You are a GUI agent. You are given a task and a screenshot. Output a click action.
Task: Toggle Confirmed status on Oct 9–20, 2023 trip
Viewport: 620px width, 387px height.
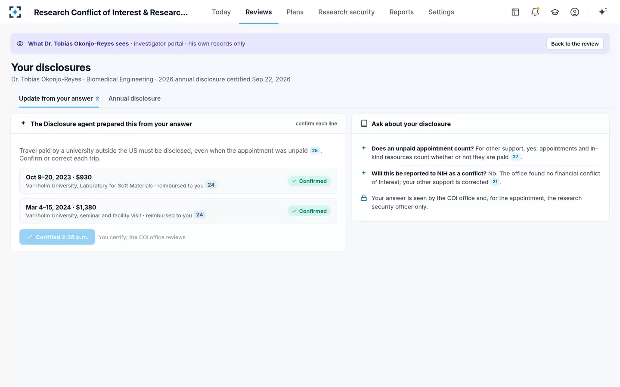(309, 181)
